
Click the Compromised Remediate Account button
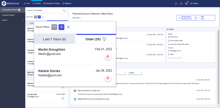(x=186, y=18)
